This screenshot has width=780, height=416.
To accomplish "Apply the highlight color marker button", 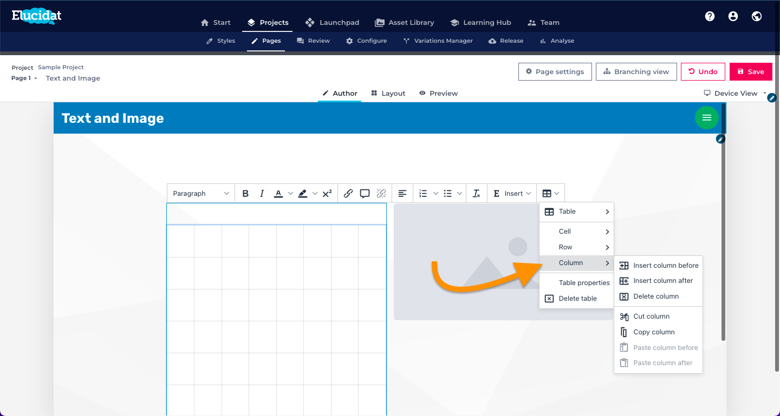I will pos(303,194).
